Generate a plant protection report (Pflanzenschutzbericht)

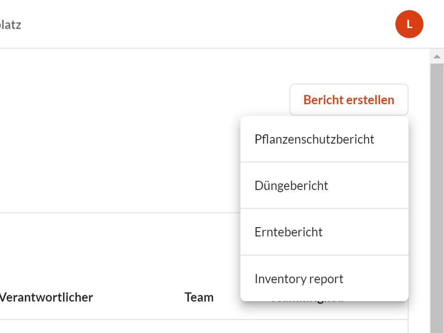[x=314, y=139]
